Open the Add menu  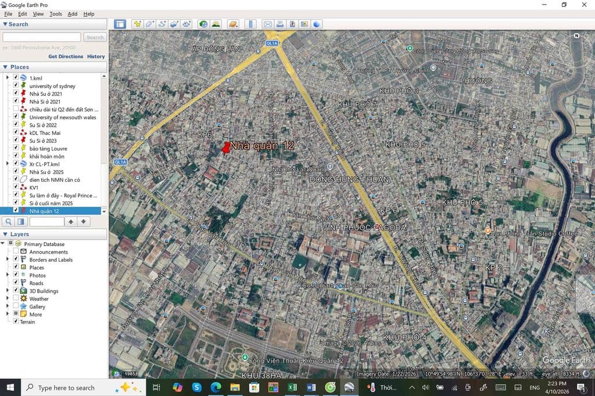pos(72,14)
